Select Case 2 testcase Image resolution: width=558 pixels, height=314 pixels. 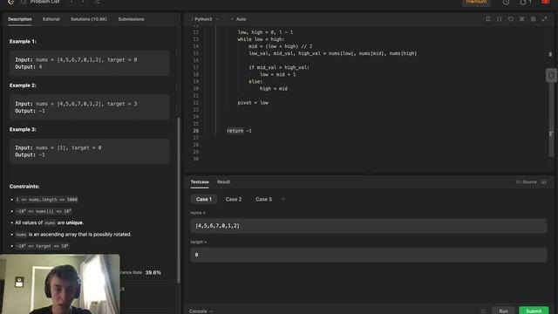click(234, 200)
